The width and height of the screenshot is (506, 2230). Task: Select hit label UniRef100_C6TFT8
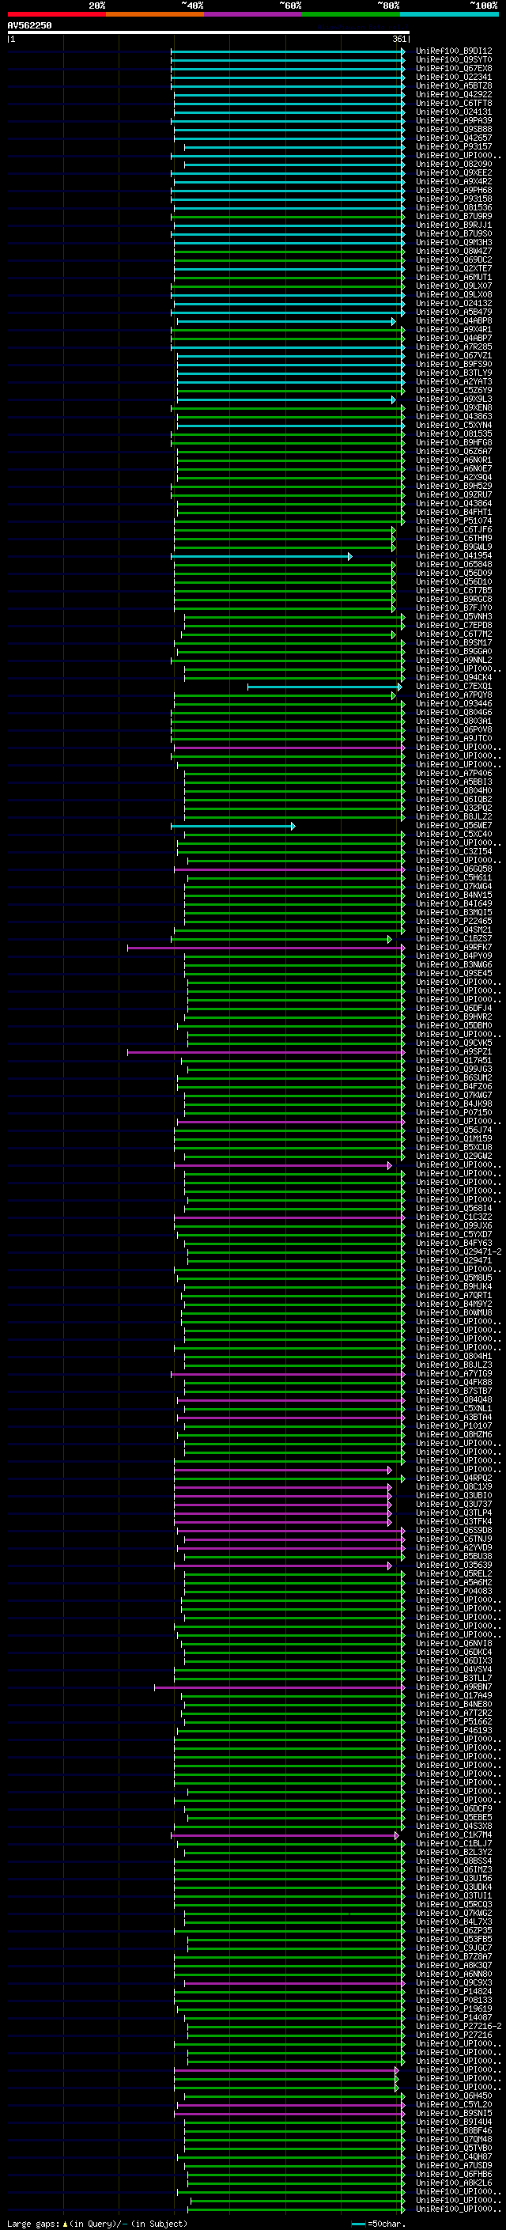(454, 103)
